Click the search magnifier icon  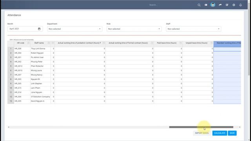pos(199,5)
